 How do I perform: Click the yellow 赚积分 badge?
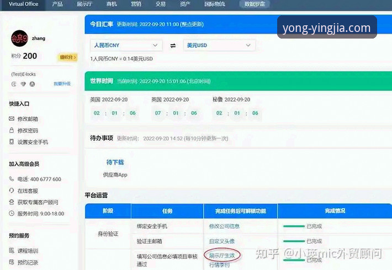point(68,57)
